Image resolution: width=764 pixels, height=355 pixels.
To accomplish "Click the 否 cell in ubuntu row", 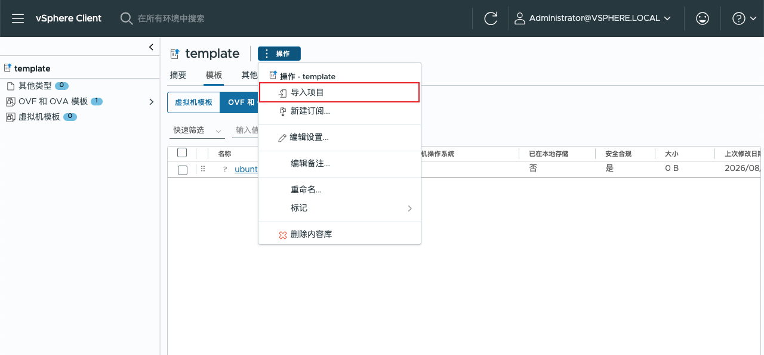I will (533, 169).
